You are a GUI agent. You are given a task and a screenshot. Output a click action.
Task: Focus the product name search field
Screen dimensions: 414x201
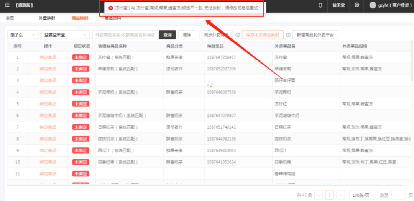(125, 35)
